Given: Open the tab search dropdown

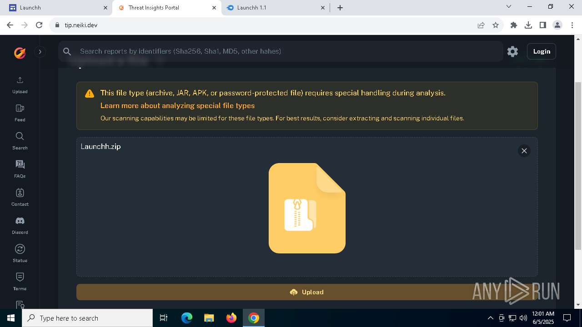Looking at the screenshot, I should [x=509, y=7].
